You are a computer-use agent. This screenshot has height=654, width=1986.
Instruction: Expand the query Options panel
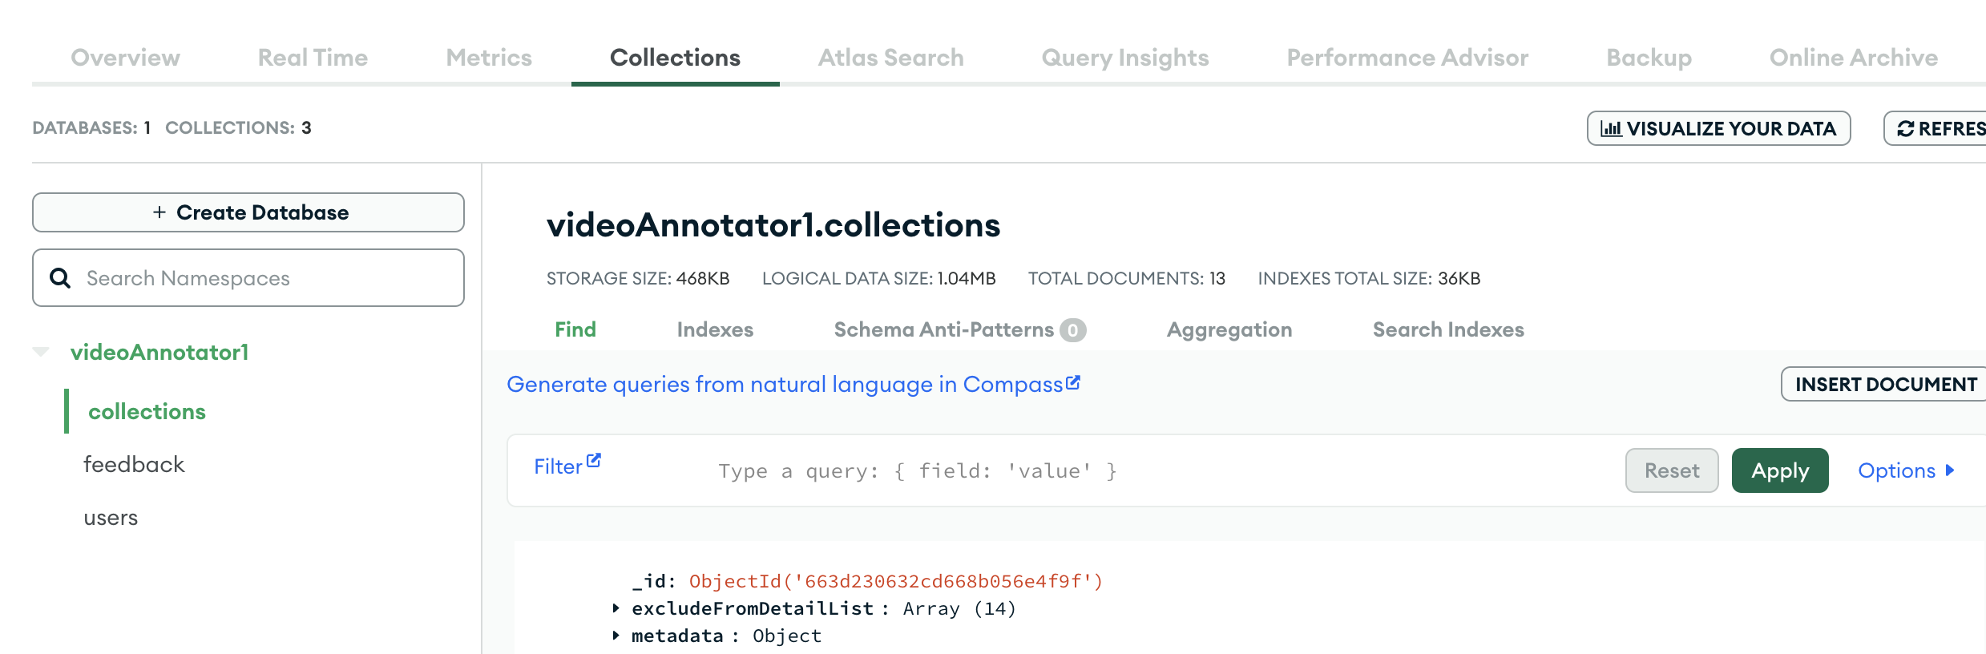tap(1905, 470)
